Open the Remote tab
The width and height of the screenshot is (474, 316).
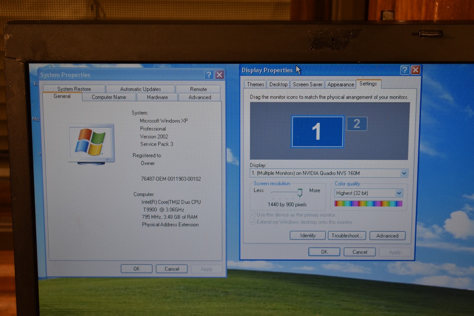pos(198,89)
